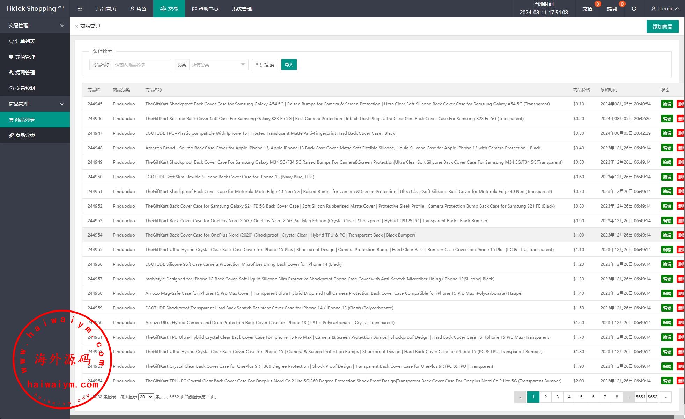Open the 系统管理 top menu

(242, 9)
